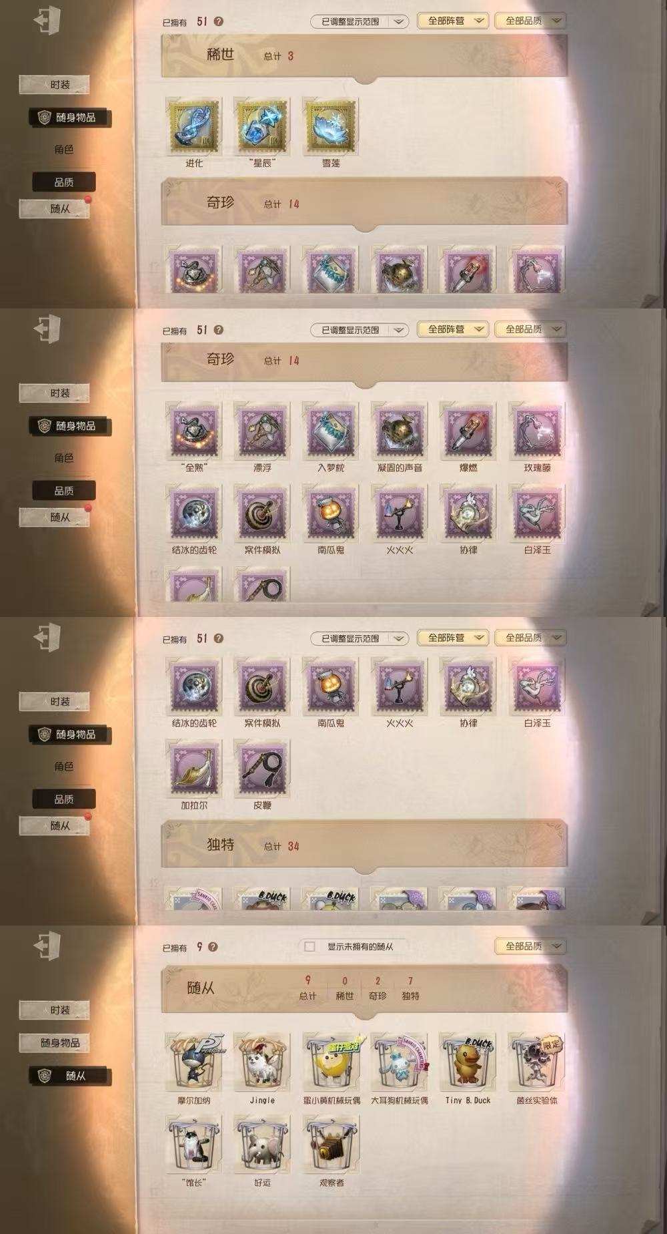Enable the 显示未拥有的随从 checkbox
The height and width of the screenshot is (1234, 667).
coord(309,946)
